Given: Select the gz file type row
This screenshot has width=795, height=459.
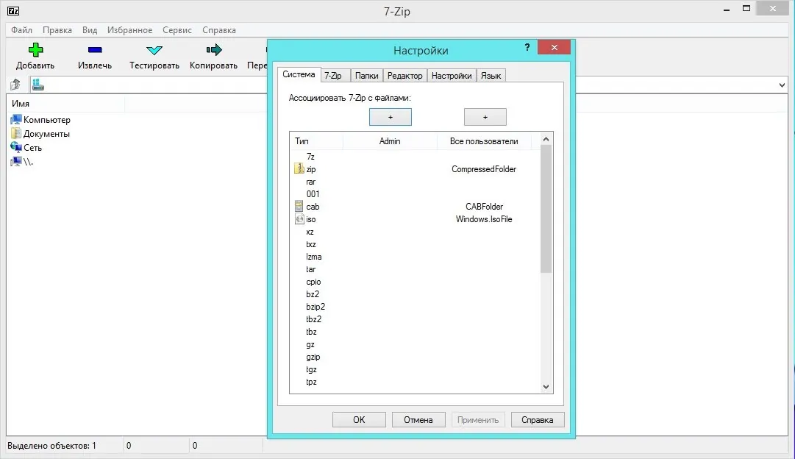Looking at the screenshot, I should click(x=415, y=344).
